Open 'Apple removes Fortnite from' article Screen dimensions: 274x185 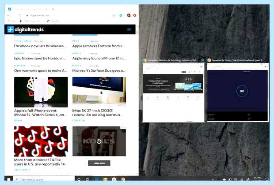99,46
